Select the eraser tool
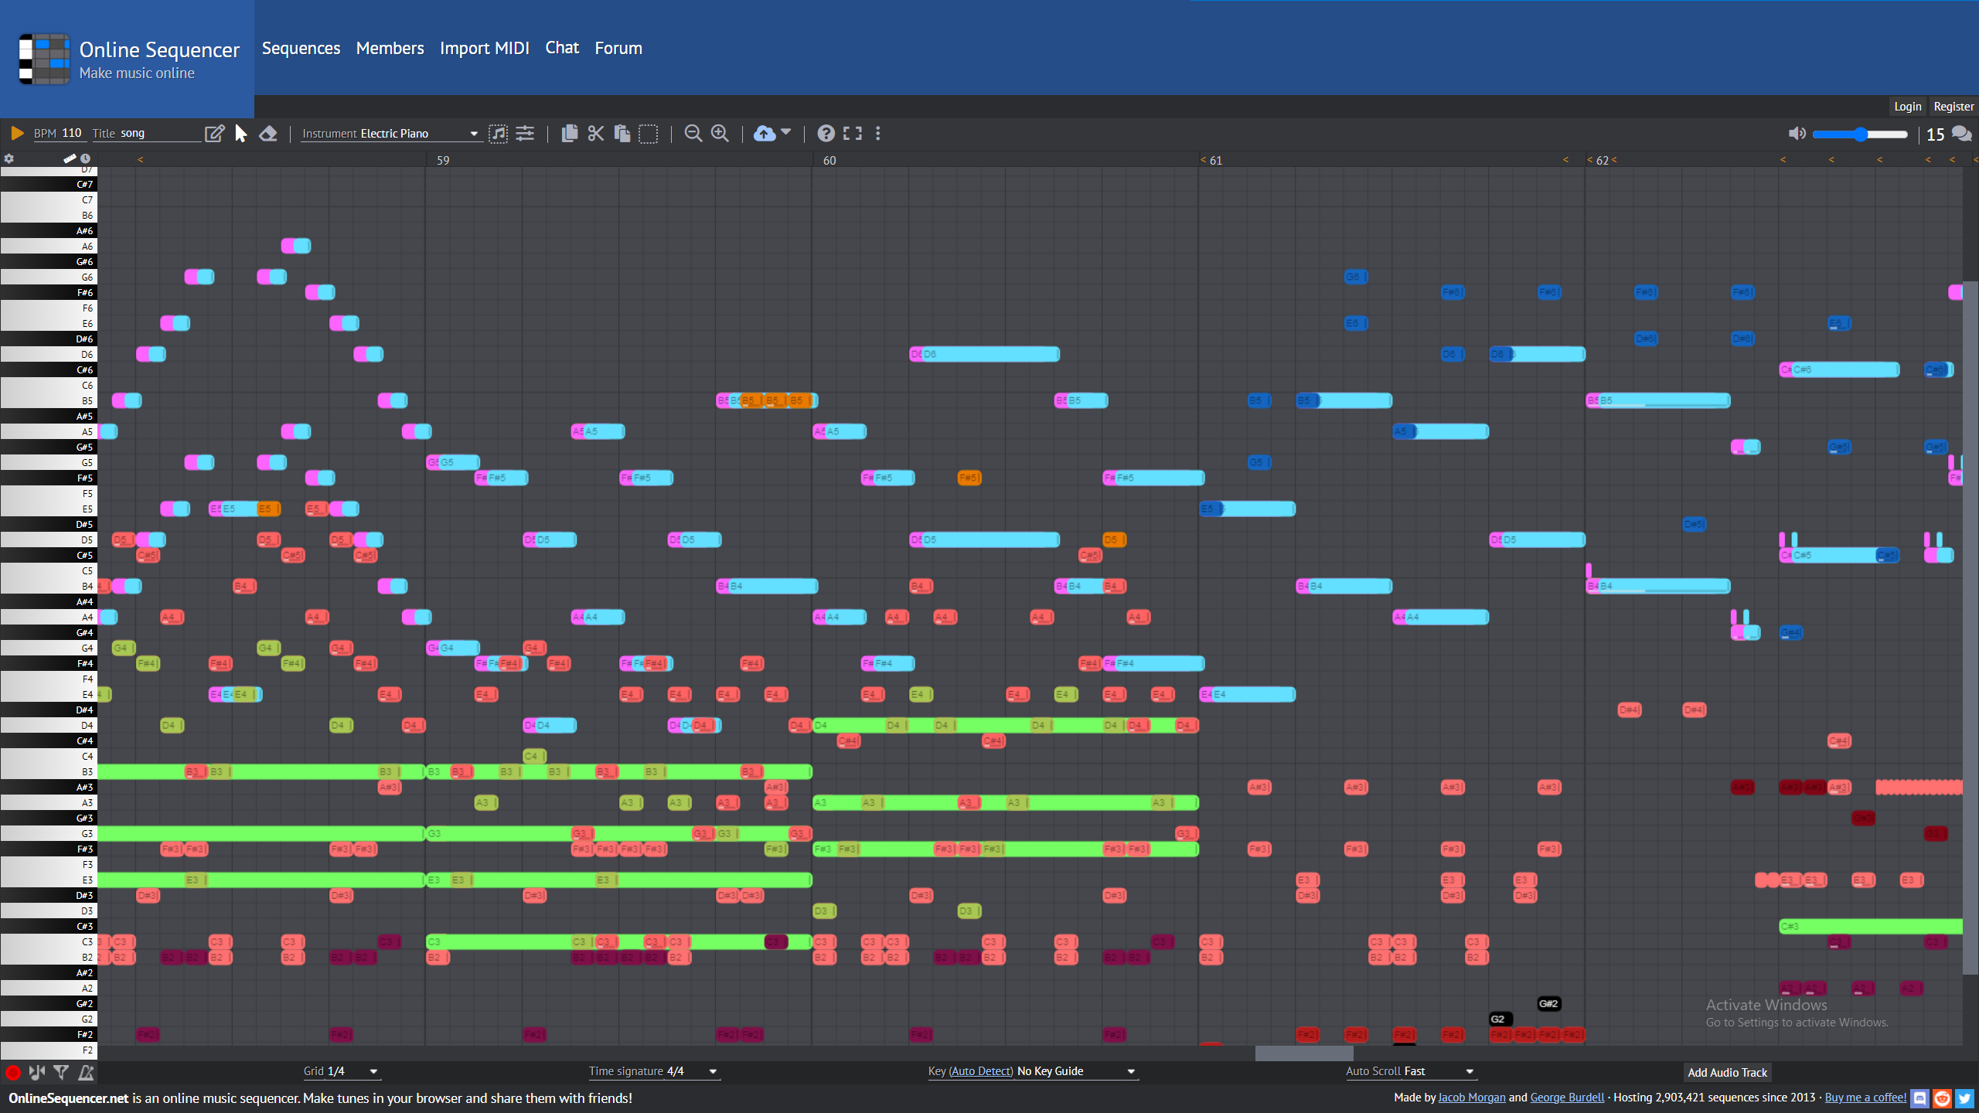Viewport: 1979px width, 1113px height. pos(268,134)
